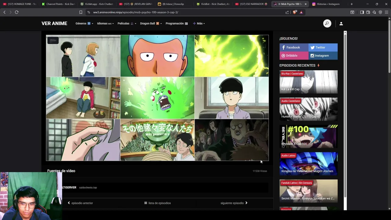Expand the Películas dropdown menu
391x220 pixels.
tap(127, 24)
